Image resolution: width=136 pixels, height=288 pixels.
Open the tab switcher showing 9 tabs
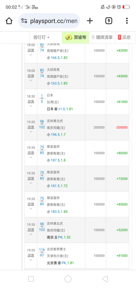click(109, 21)
